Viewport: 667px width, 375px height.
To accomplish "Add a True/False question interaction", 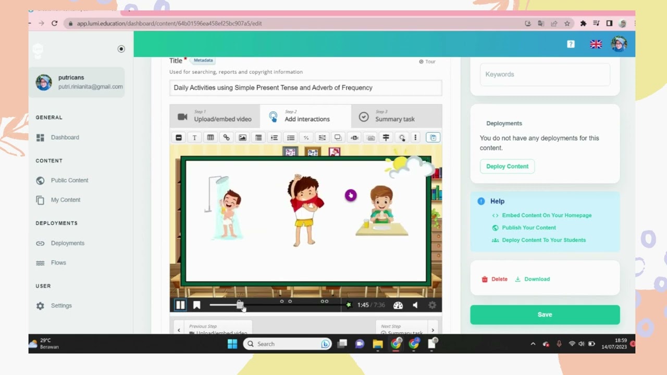I will (306, 137).
